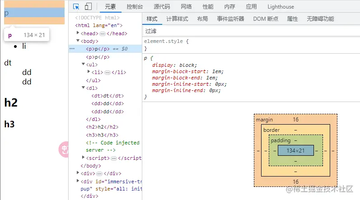Click the margin-block-start: 1em declaration
Image resolution: width=360 pixels, height=200 pixels.
tap(187, 72)
